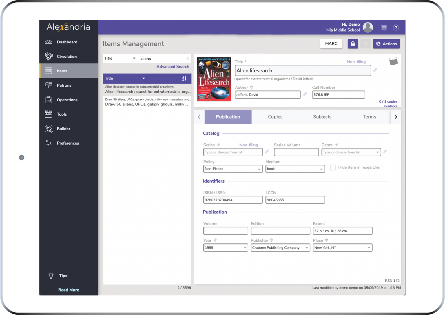This screenshot has height=315, width=445.
Task: Click the book icon next to the title
Action: 393,61
